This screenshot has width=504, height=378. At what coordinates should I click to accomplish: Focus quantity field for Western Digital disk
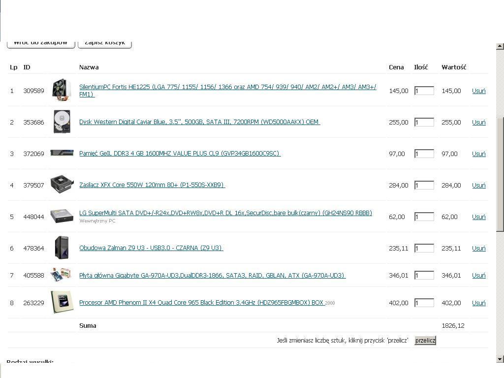(x=424, y=123)
